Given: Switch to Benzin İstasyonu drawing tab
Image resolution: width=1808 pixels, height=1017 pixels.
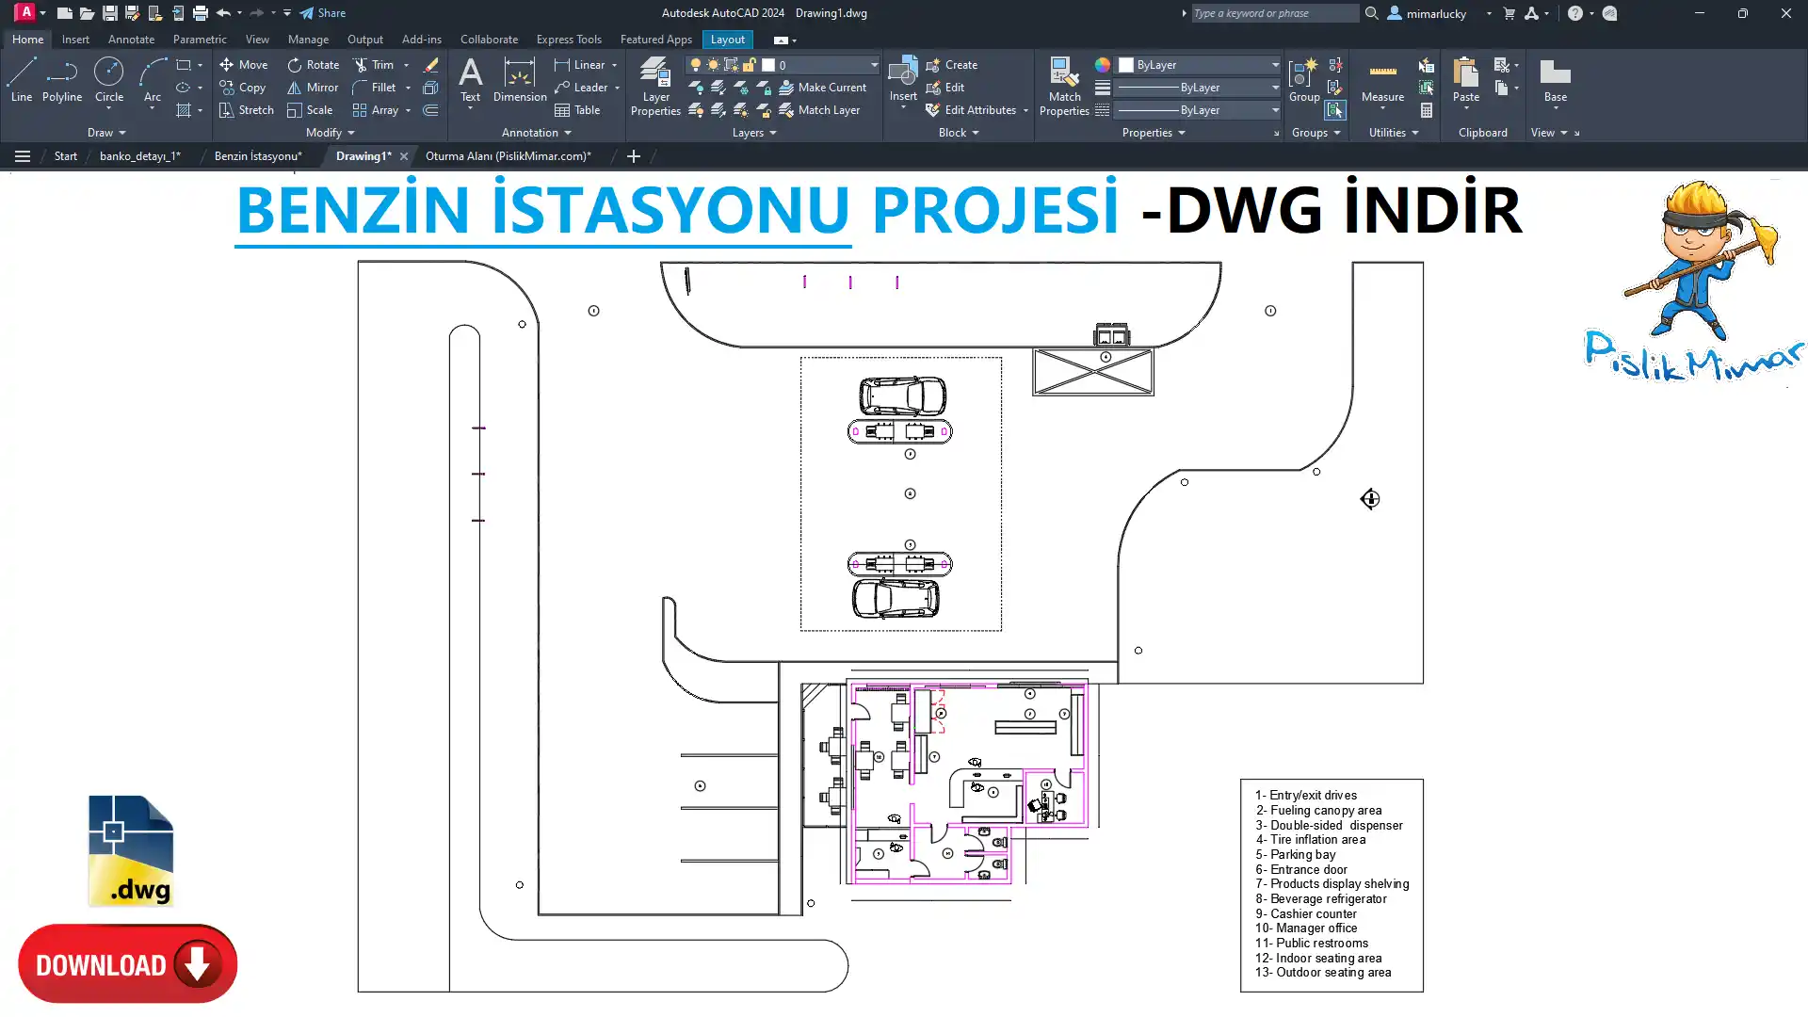Looking at the screenshot, I should 258,156.
